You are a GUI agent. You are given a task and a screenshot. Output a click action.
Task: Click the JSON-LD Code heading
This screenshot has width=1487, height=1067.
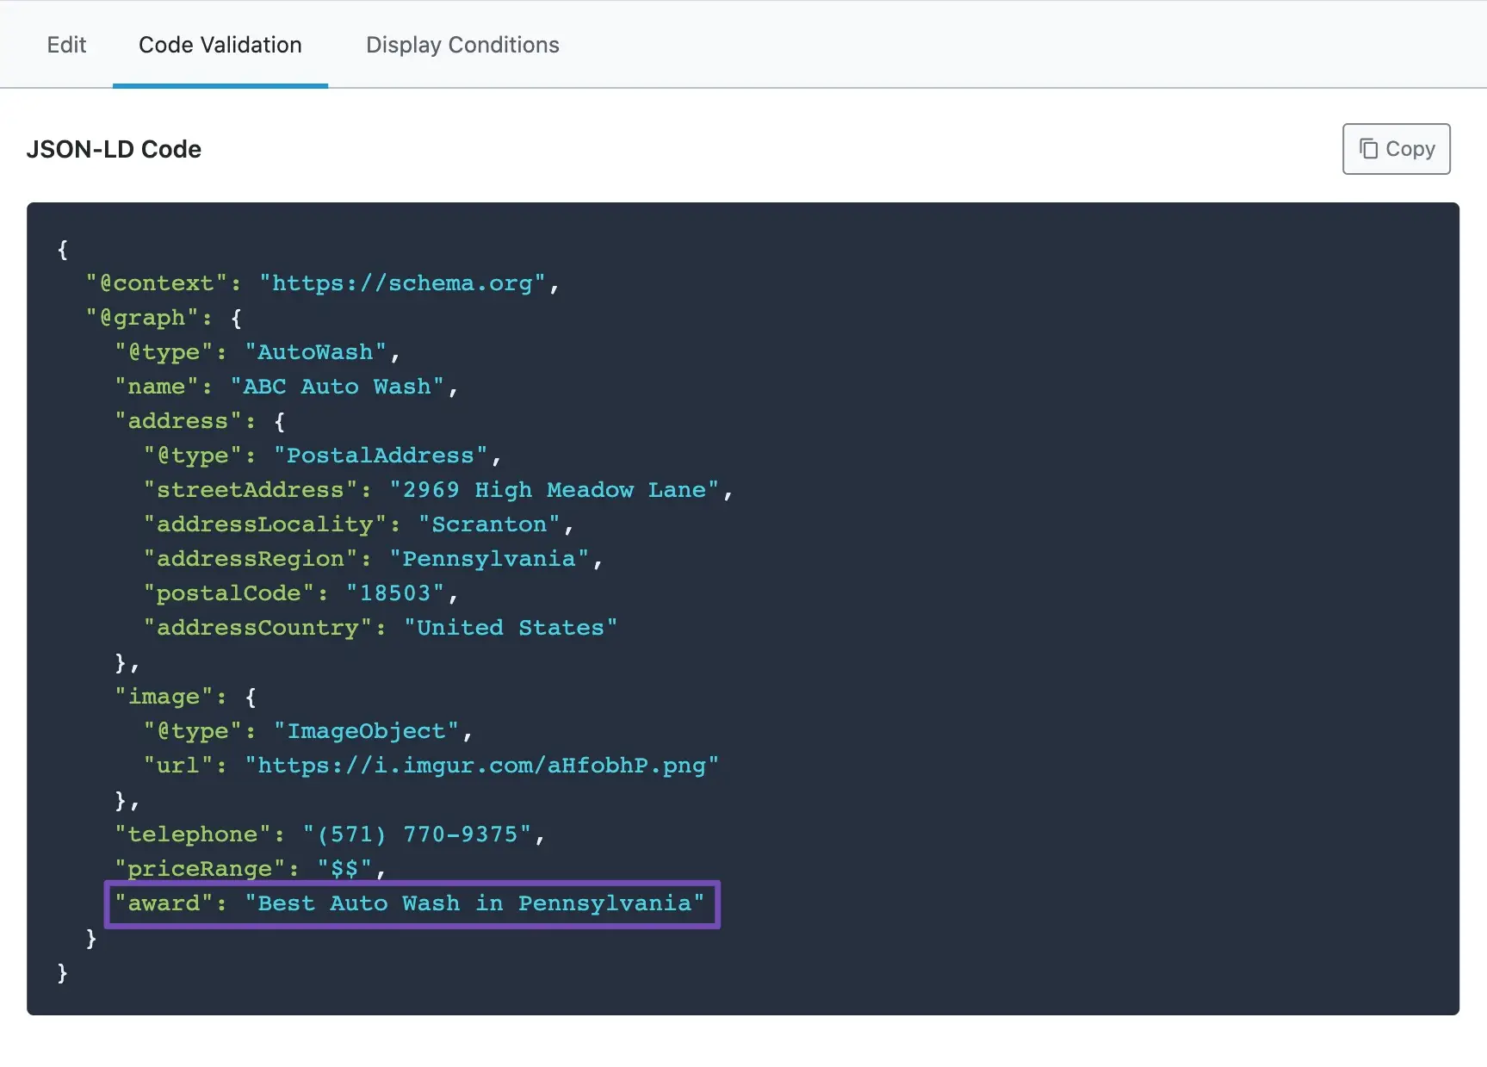tap(114, 148)
